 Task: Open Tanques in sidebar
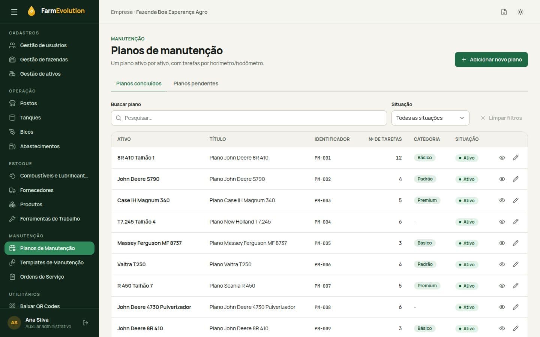click(49, 118)
